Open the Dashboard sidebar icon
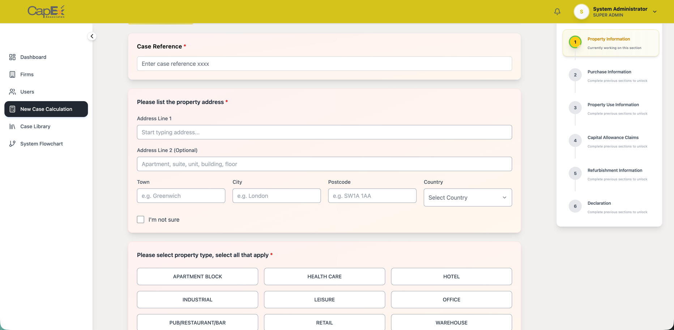This screenshot has height=330, width=674. tap(12, 57)
